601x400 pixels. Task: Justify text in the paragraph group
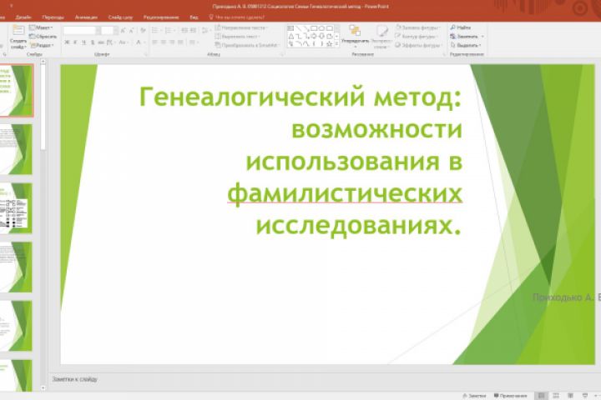click(180, 42)
